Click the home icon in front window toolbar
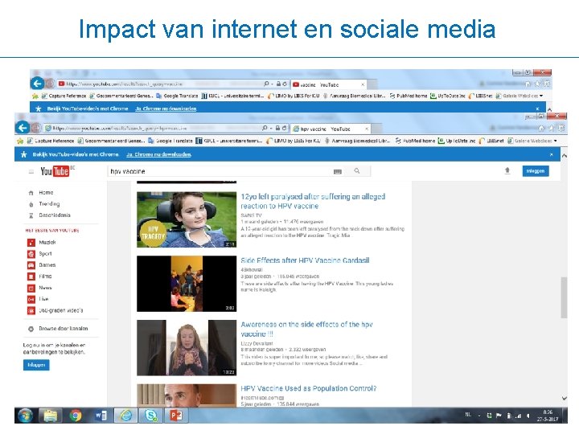This screenshot has width=579, height=434. pyautogui.click(x=541, y=128)
